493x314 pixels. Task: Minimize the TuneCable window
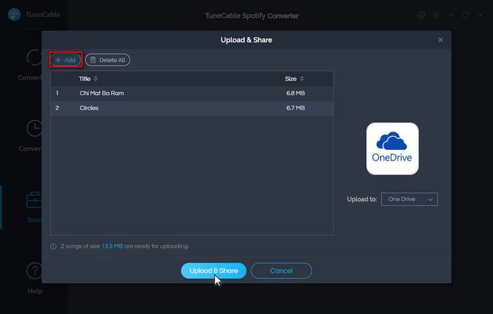click(x=451, y=15)
